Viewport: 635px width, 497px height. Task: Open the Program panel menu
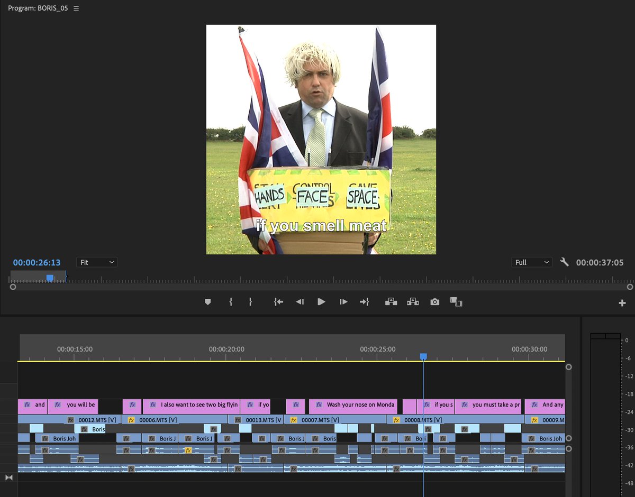pos(76,8)
